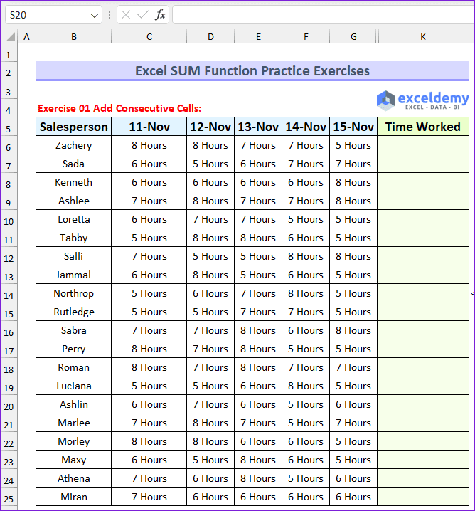Click Roman's empty Time Worked cell

pyautogui.click(x=423, y=367)
